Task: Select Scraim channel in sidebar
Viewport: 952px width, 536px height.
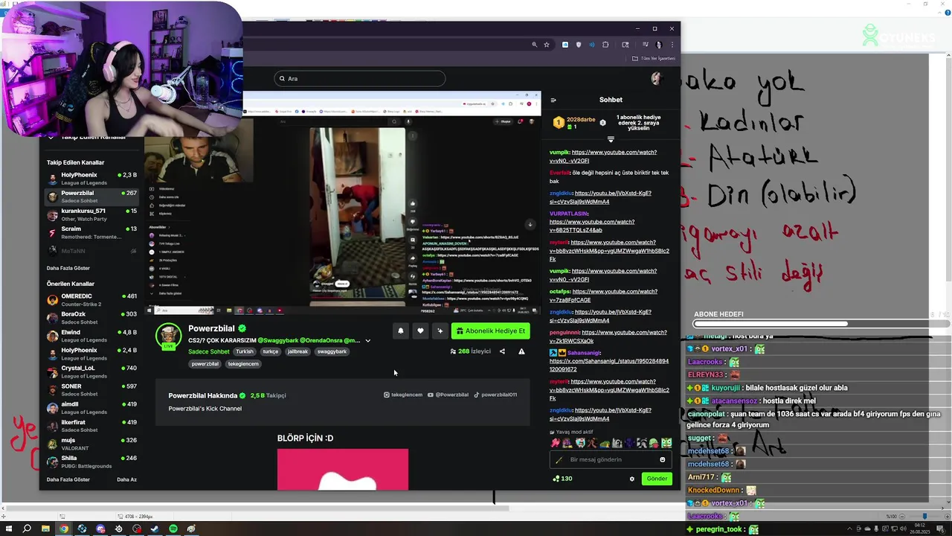Action: click(91, 232)
